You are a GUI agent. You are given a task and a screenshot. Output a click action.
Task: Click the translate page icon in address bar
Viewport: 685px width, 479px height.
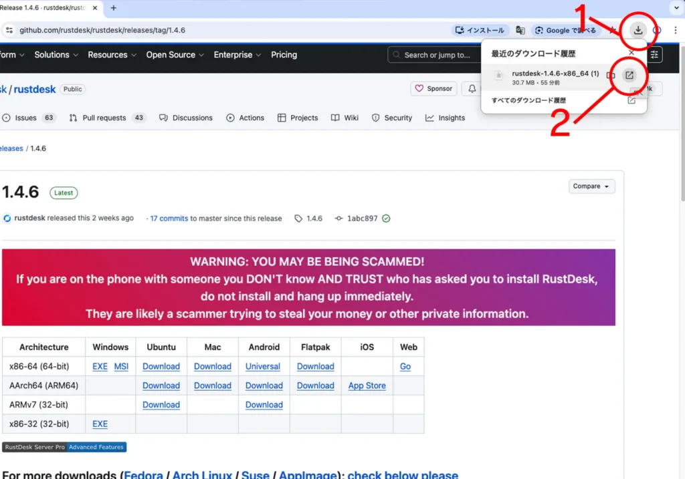pyautogui.click(x=520, y=30)
